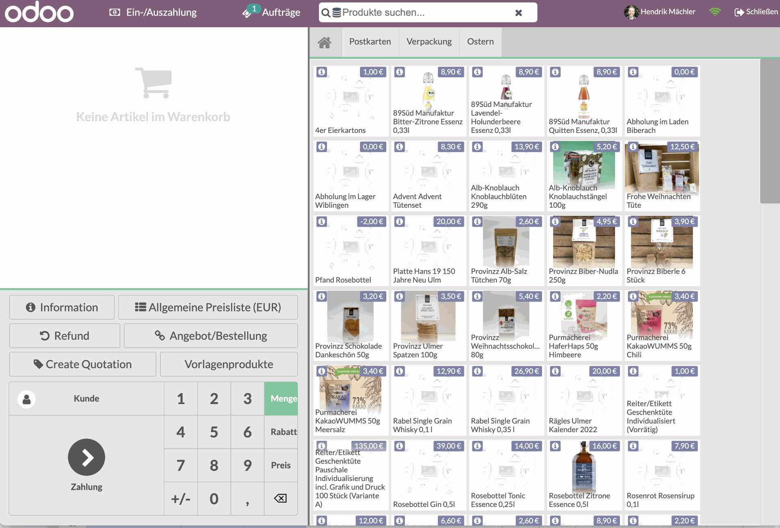Select Preis price mode
Viewport: 780px width, 528px height.
click(281, 465)
